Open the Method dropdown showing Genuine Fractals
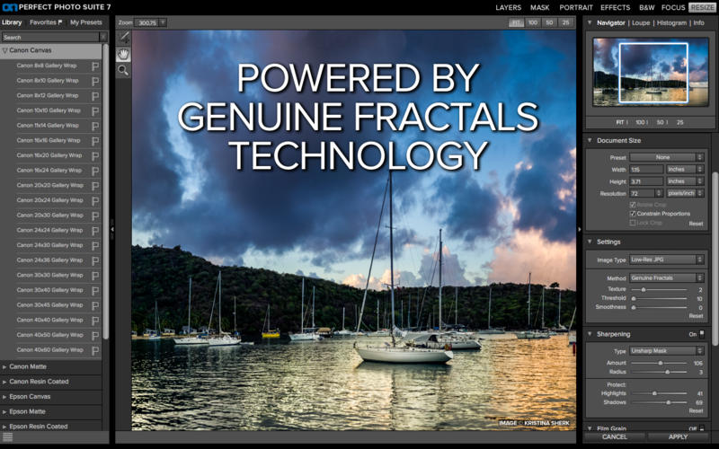The image size is (719, 449). coord(667,278)
